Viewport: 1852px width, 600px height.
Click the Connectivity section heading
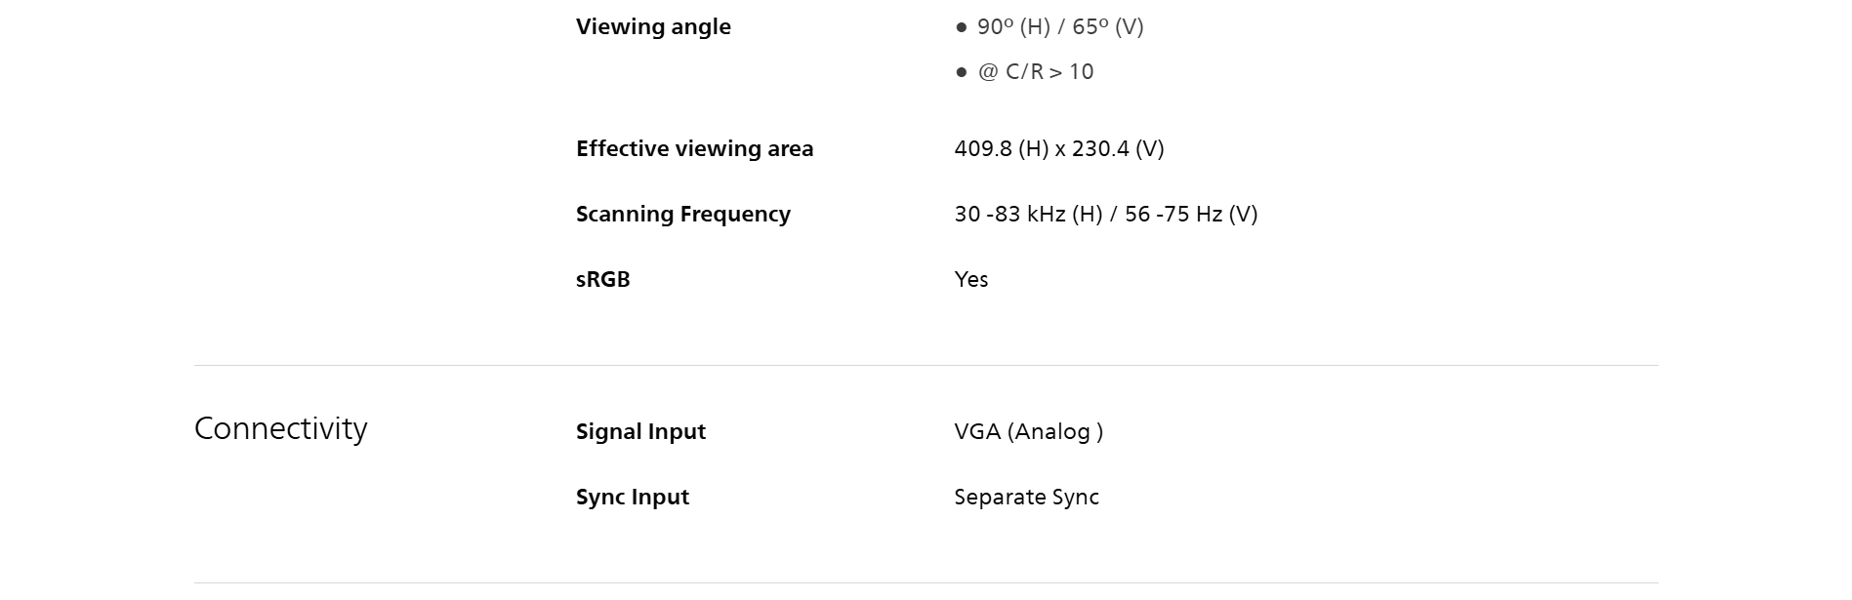[281, 428]
